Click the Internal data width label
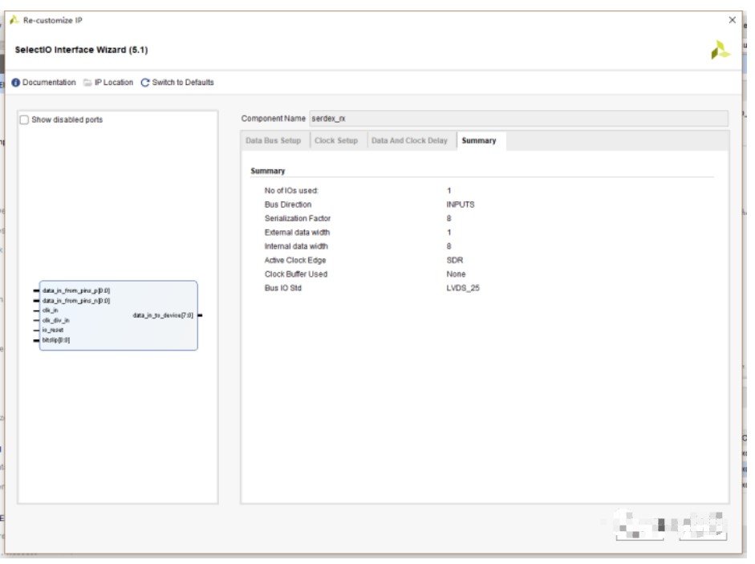 coord(296,246)
